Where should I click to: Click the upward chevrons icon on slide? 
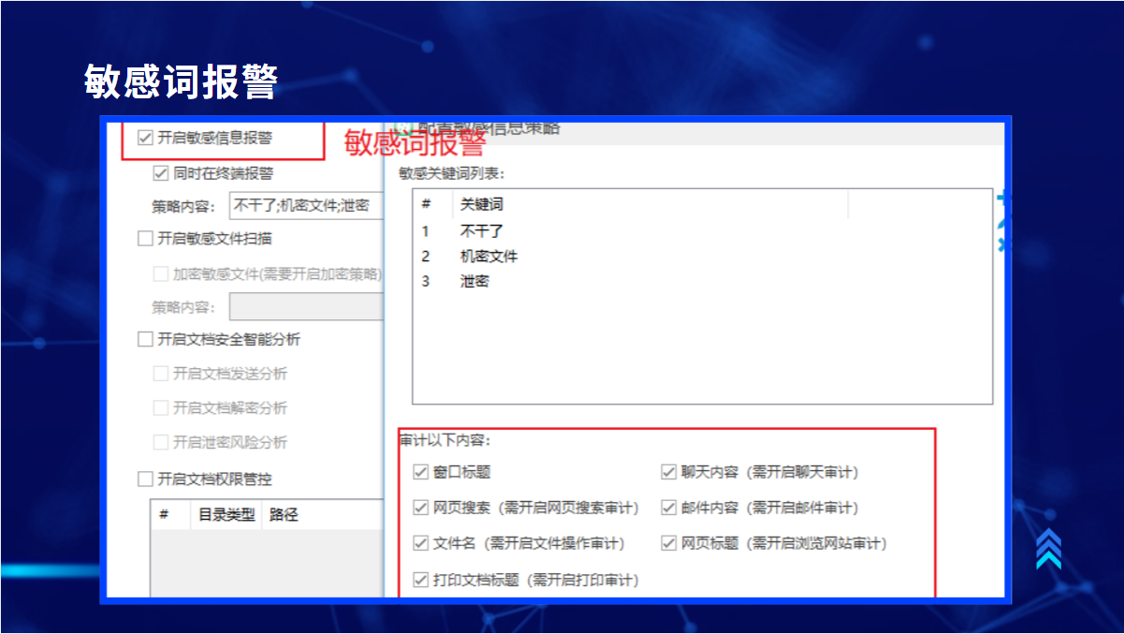pos(1048,548)
